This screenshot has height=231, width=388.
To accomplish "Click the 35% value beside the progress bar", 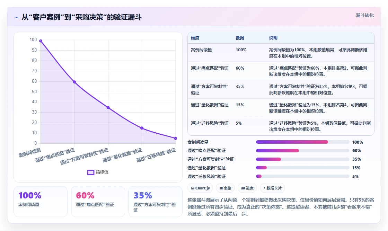I will (356, 159).
